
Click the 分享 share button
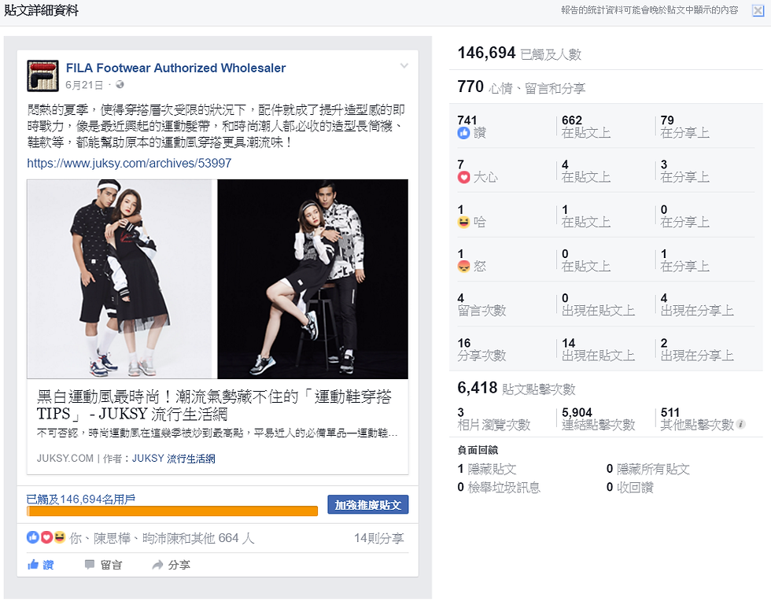[172, 565]
